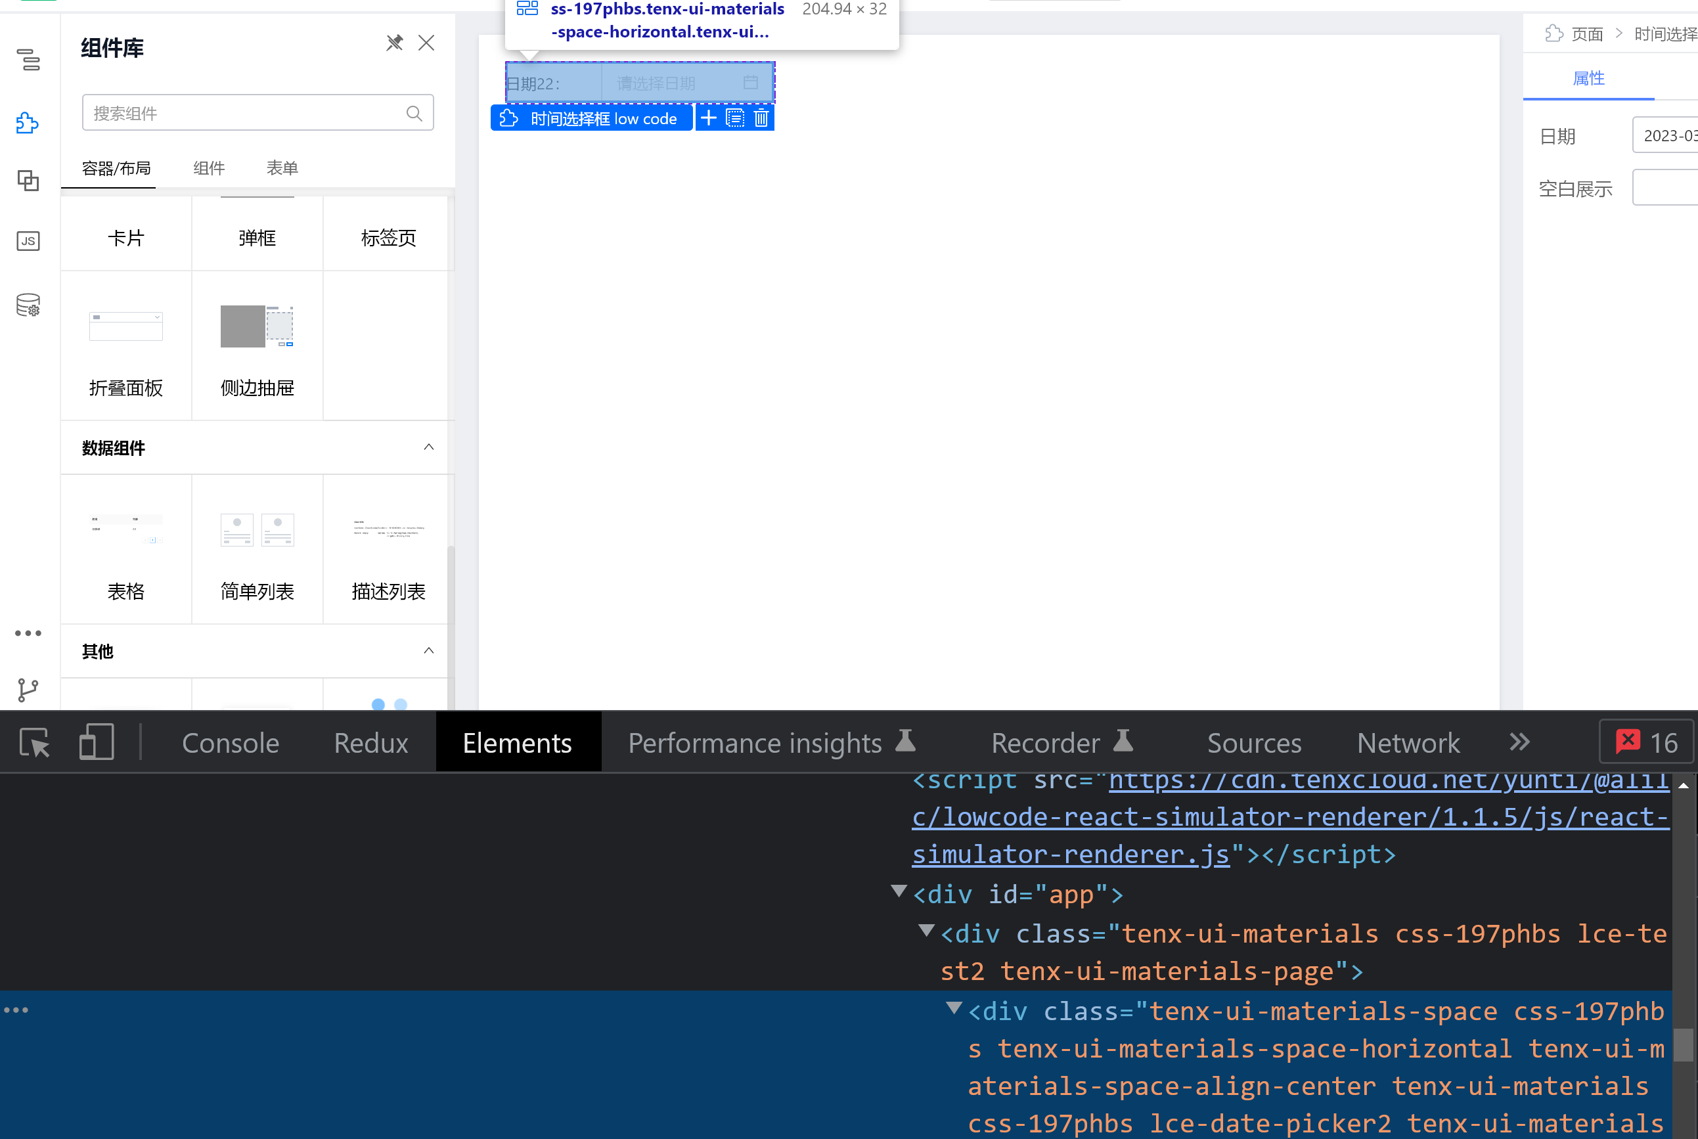Collapse the tenx-ui-materials-space div node
1698x1139 pixels.
[954, 1008]
